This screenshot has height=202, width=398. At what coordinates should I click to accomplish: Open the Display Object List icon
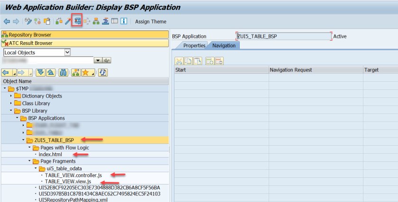tap(96, 21)
